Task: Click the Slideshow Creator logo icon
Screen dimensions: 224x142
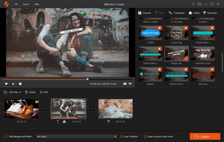Action: pos(6,4)
